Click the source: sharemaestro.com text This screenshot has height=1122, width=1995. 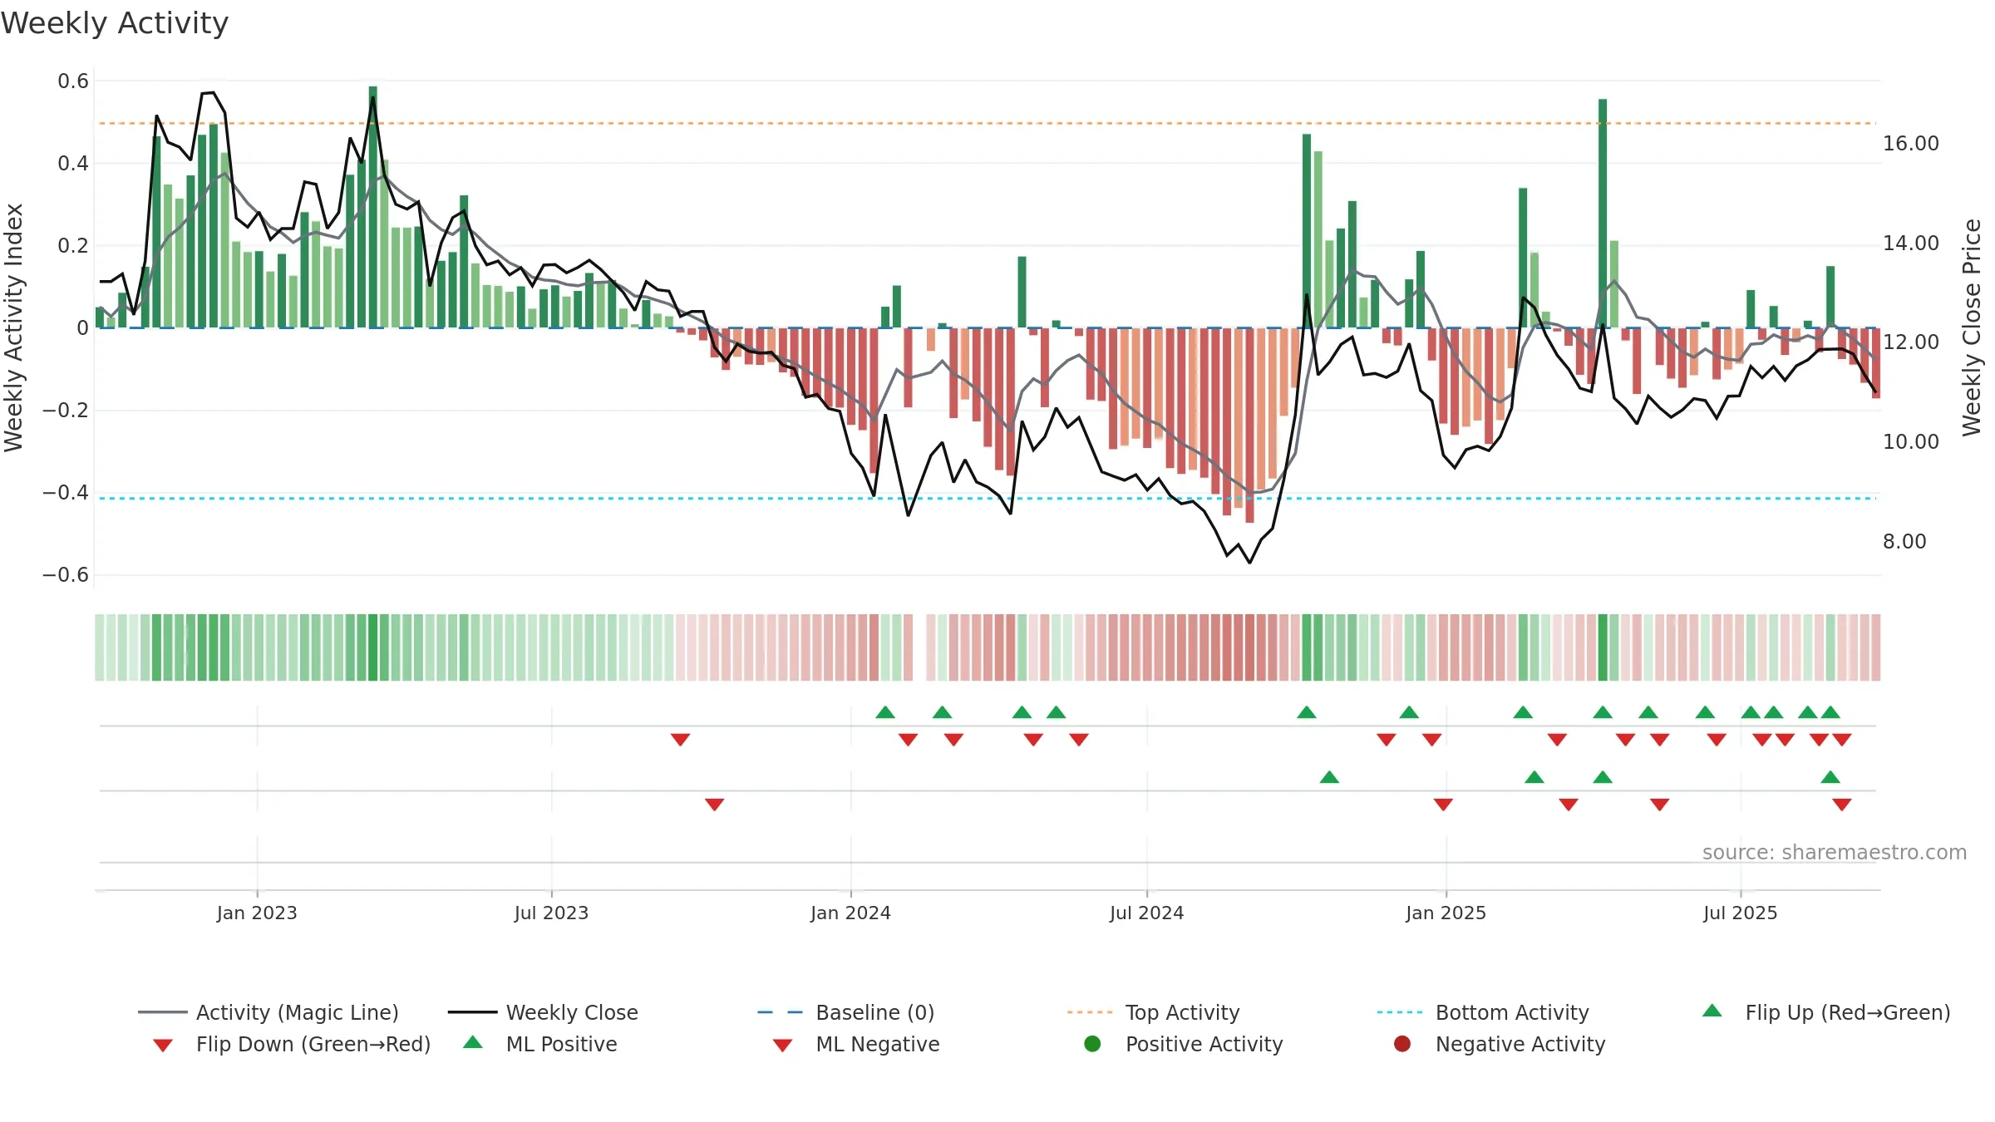(x=1835, y=852)
